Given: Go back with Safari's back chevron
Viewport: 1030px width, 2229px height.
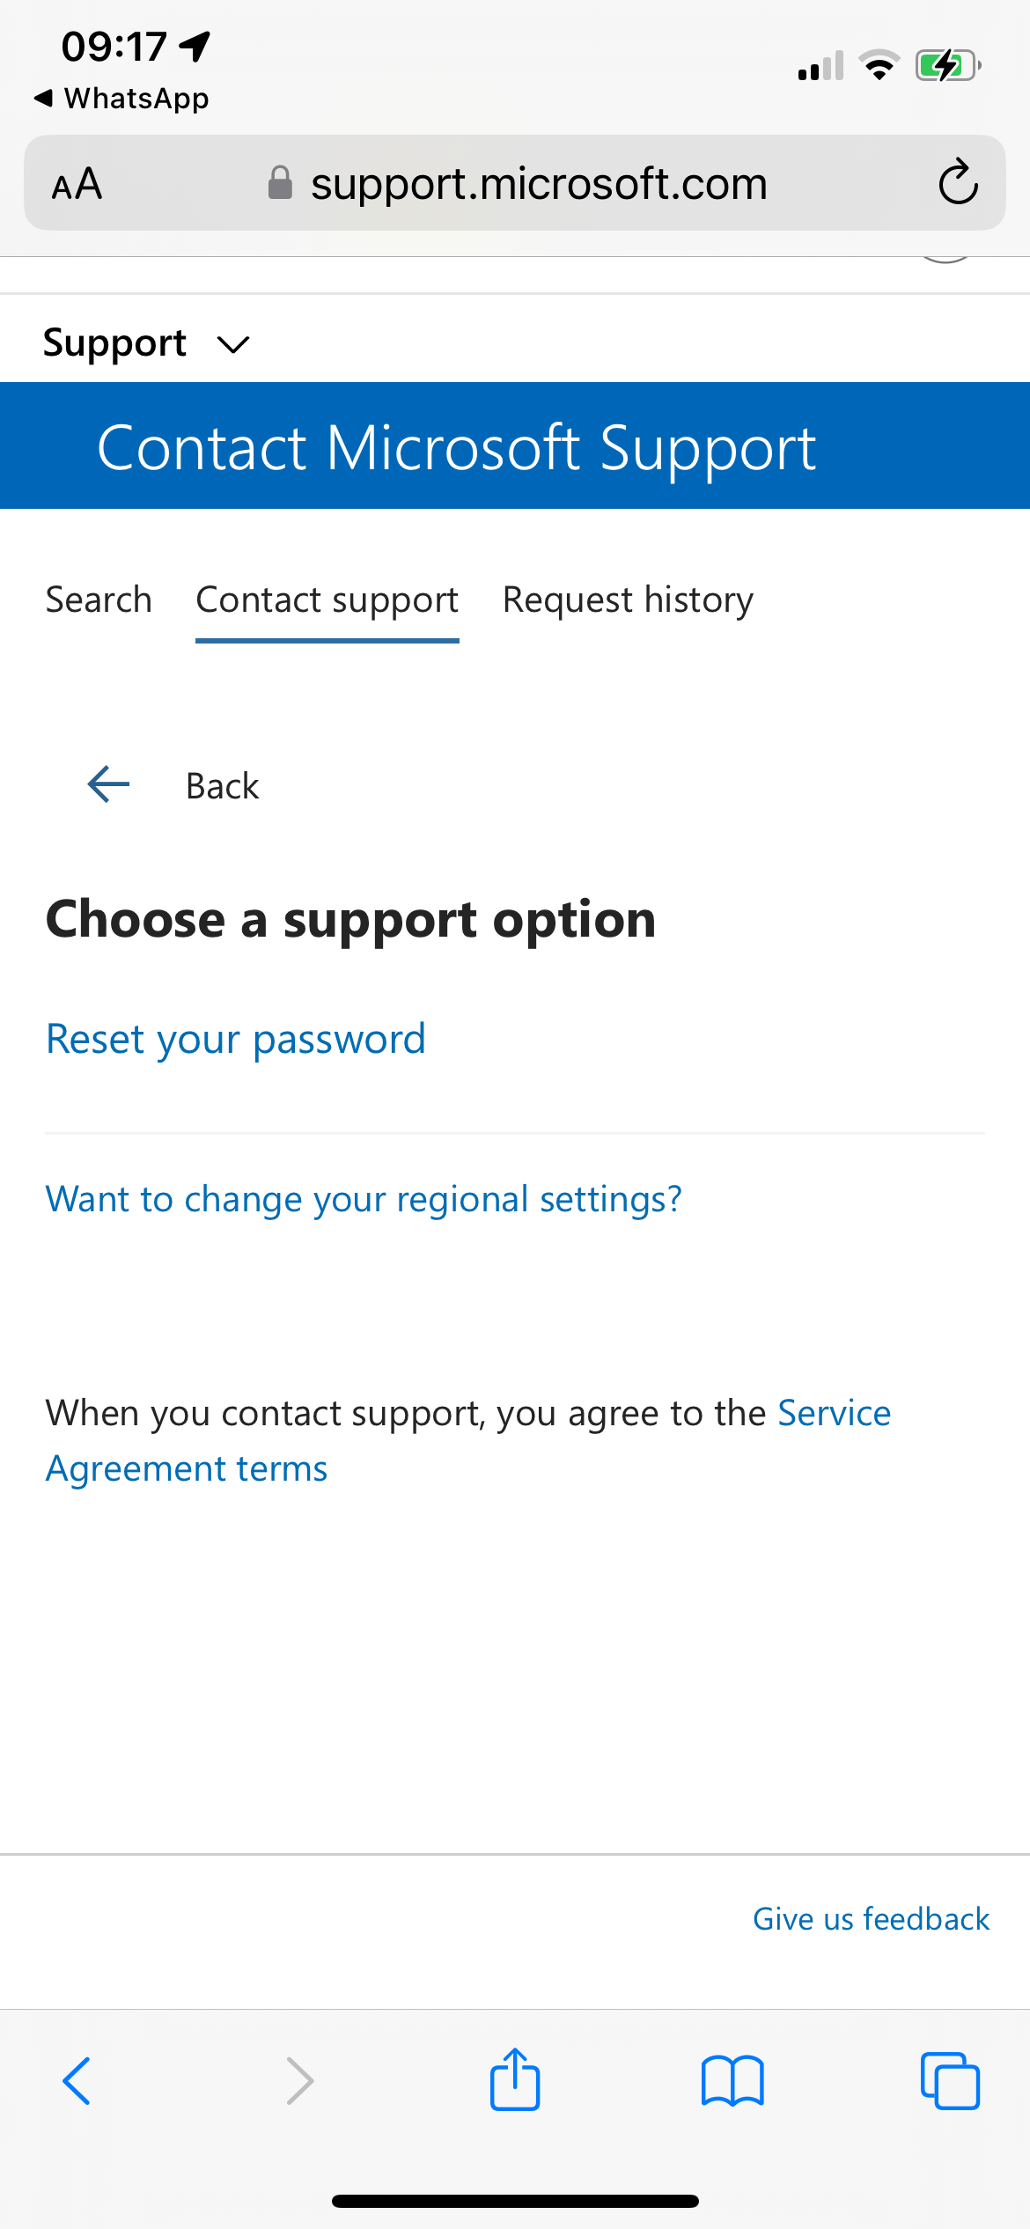Looking at the screenshot, I should [77, 2081].
